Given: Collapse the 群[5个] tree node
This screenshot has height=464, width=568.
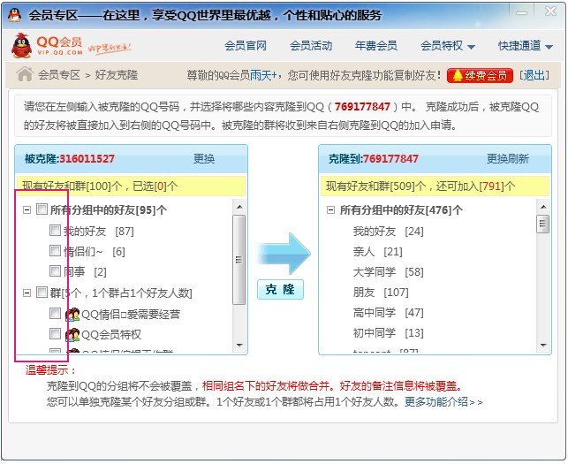Looking at the screenshot, I should pos(27,293).
